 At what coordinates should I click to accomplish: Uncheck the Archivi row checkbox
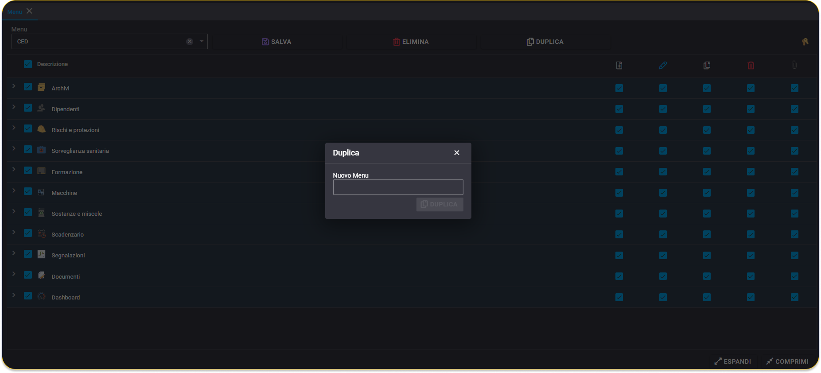pyautogui.click(x=28, y=87)
